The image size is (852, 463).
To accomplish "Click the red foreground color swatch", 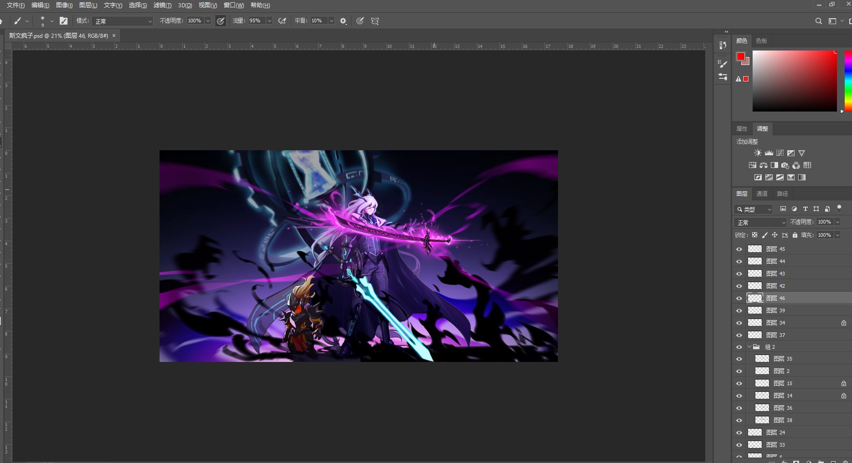I will click(x=741, y=56).
